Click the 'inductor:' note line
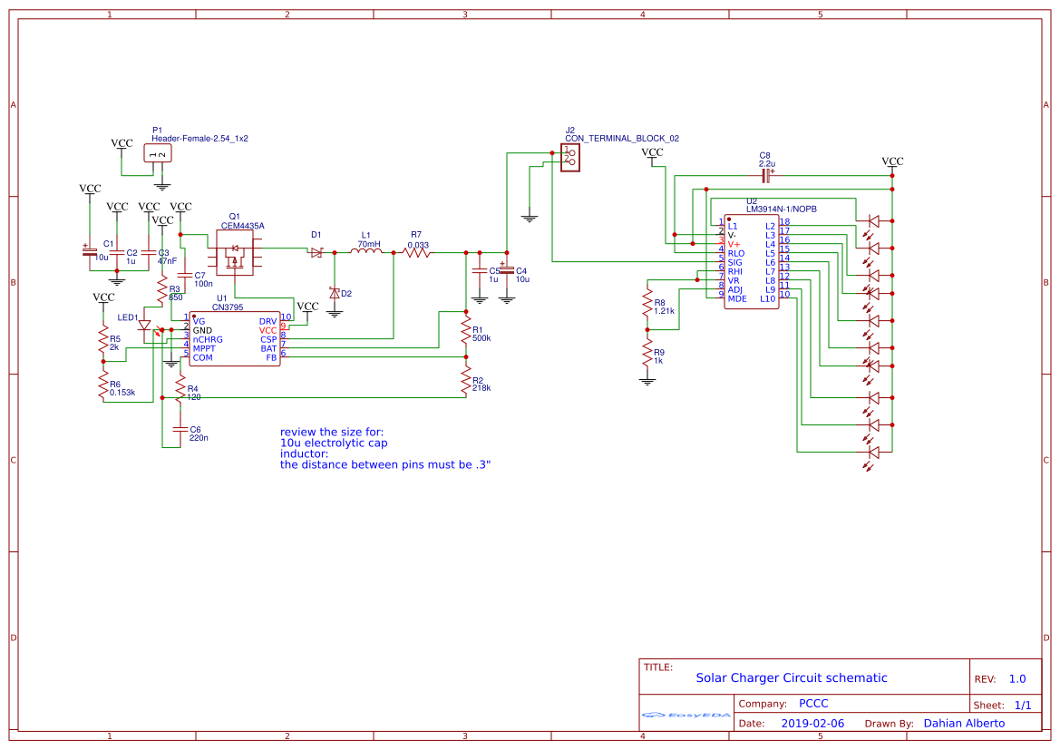Image resolution: width=1060 pixels, height=750 pixels. (304, 453)
